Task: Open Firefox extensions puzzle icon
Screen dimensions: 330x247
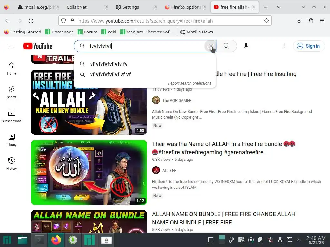Action: pos(311,21)
